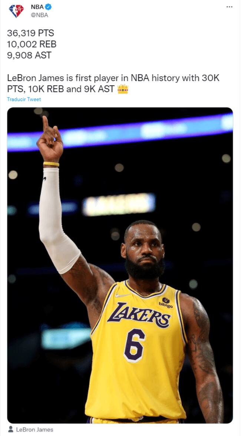Click the number 6 on jersey
Image resolution: width=241 pixels, height=436 pixels.
[134, 345]
